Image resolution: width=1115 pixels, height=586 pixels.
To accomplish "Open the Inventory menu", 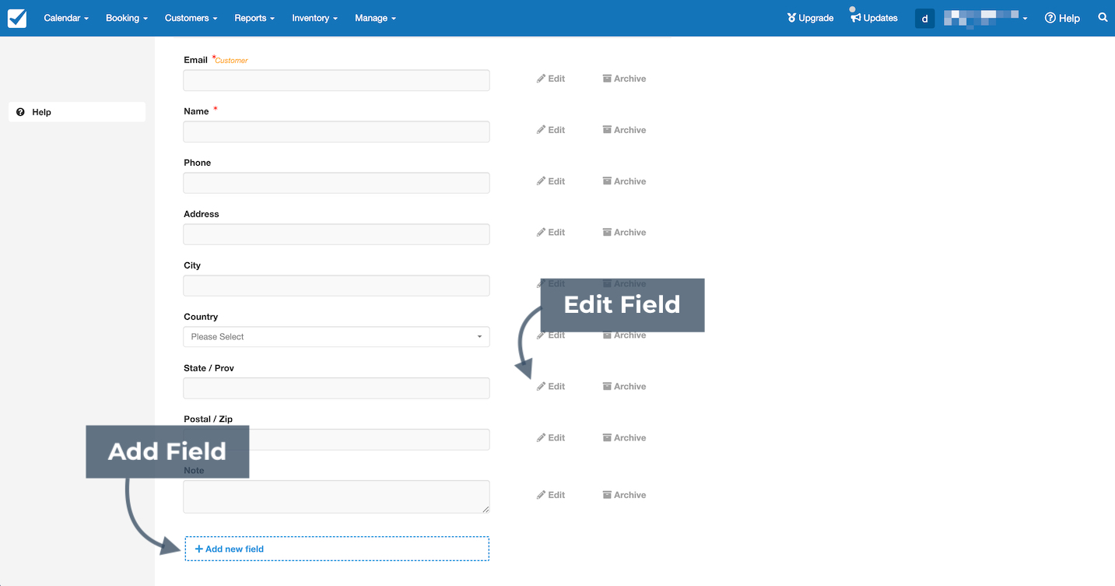I will click(314, 18).
